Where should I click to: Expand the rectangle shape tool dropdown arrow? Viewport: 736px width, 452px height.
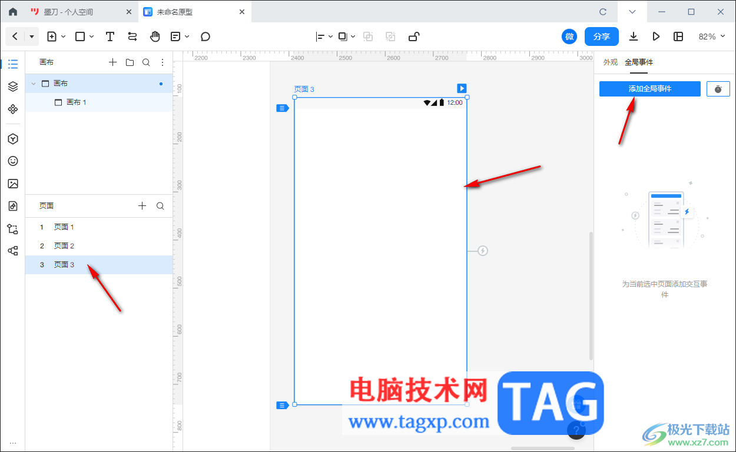pos(92,36)
